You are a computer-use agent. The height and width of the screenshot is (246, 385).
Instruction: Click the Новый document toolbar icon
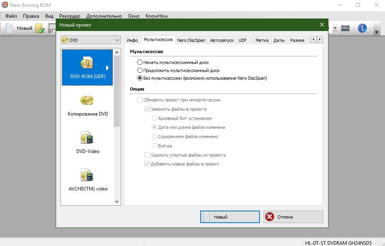coord(9,28)
